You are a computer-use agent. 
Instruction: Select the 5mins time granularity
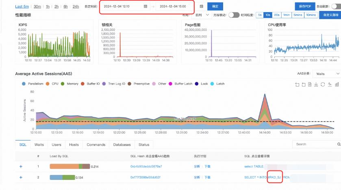[298, 15]
